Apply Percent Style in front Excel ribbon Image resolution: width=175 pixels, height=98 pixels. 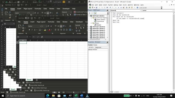[81, 28]
